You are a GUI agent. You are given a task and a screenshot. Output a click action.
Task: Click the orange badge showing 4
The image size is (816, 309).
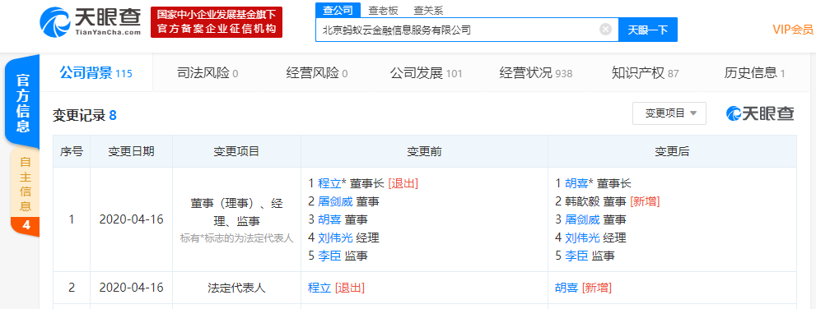click(25, 225)
